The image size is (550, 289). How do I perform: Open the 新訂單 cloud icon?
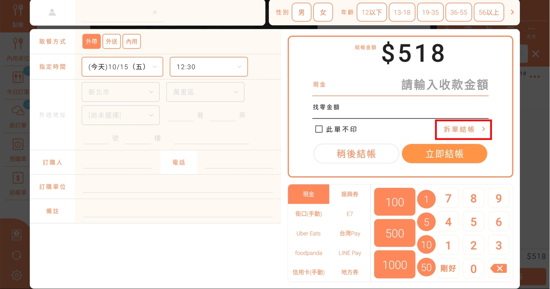tap(17, 111)
